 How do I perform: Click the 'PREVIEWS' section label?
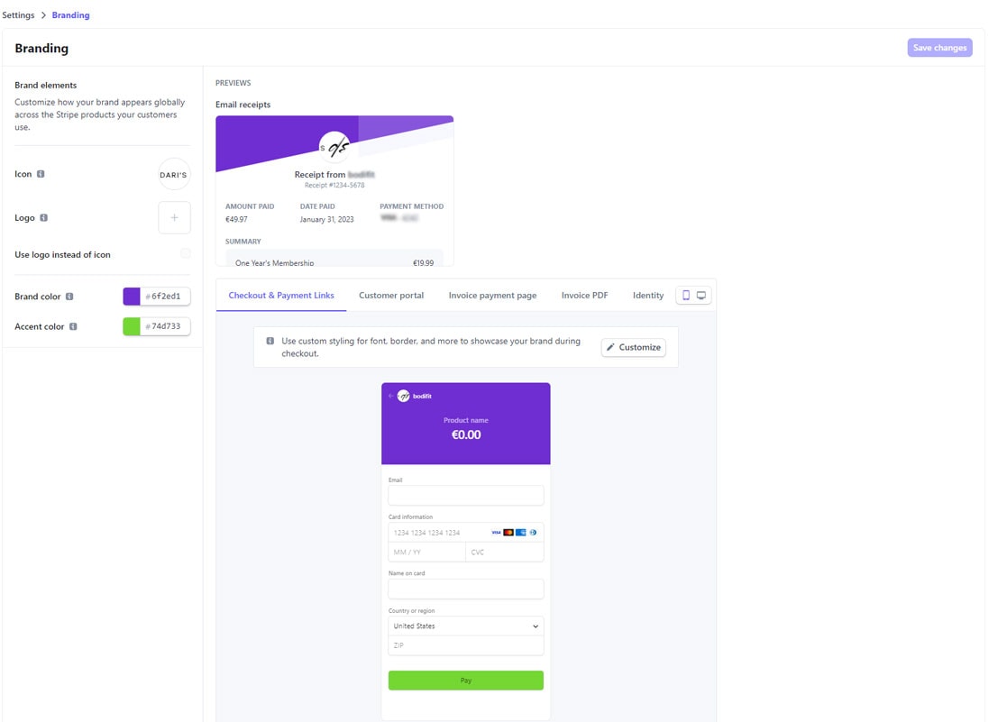pyautogui.click(x=233, y=83)
